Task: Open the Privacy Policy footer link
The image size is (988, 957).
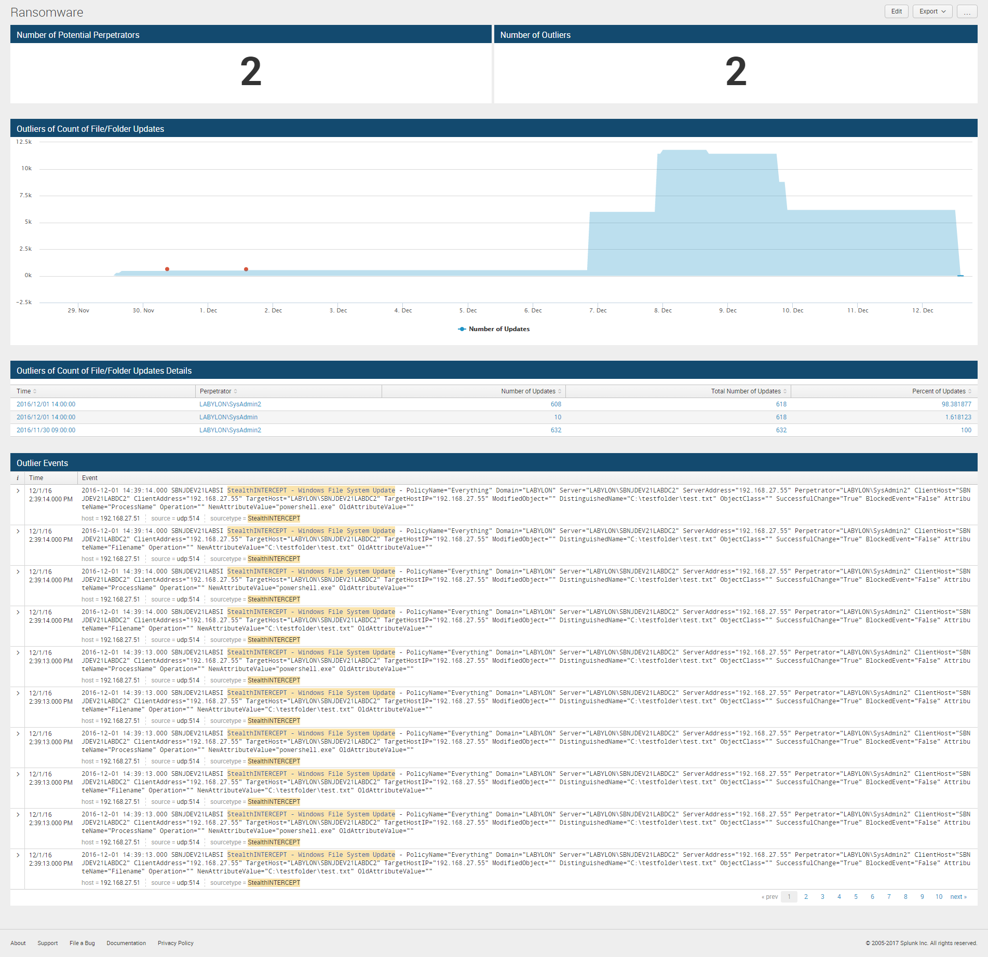Action: (x=175, y=943)
